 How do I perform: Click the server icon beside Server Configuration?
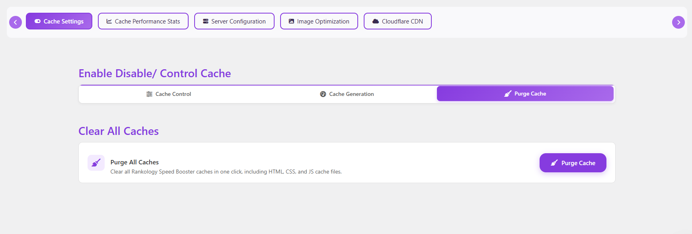point(206,21)
